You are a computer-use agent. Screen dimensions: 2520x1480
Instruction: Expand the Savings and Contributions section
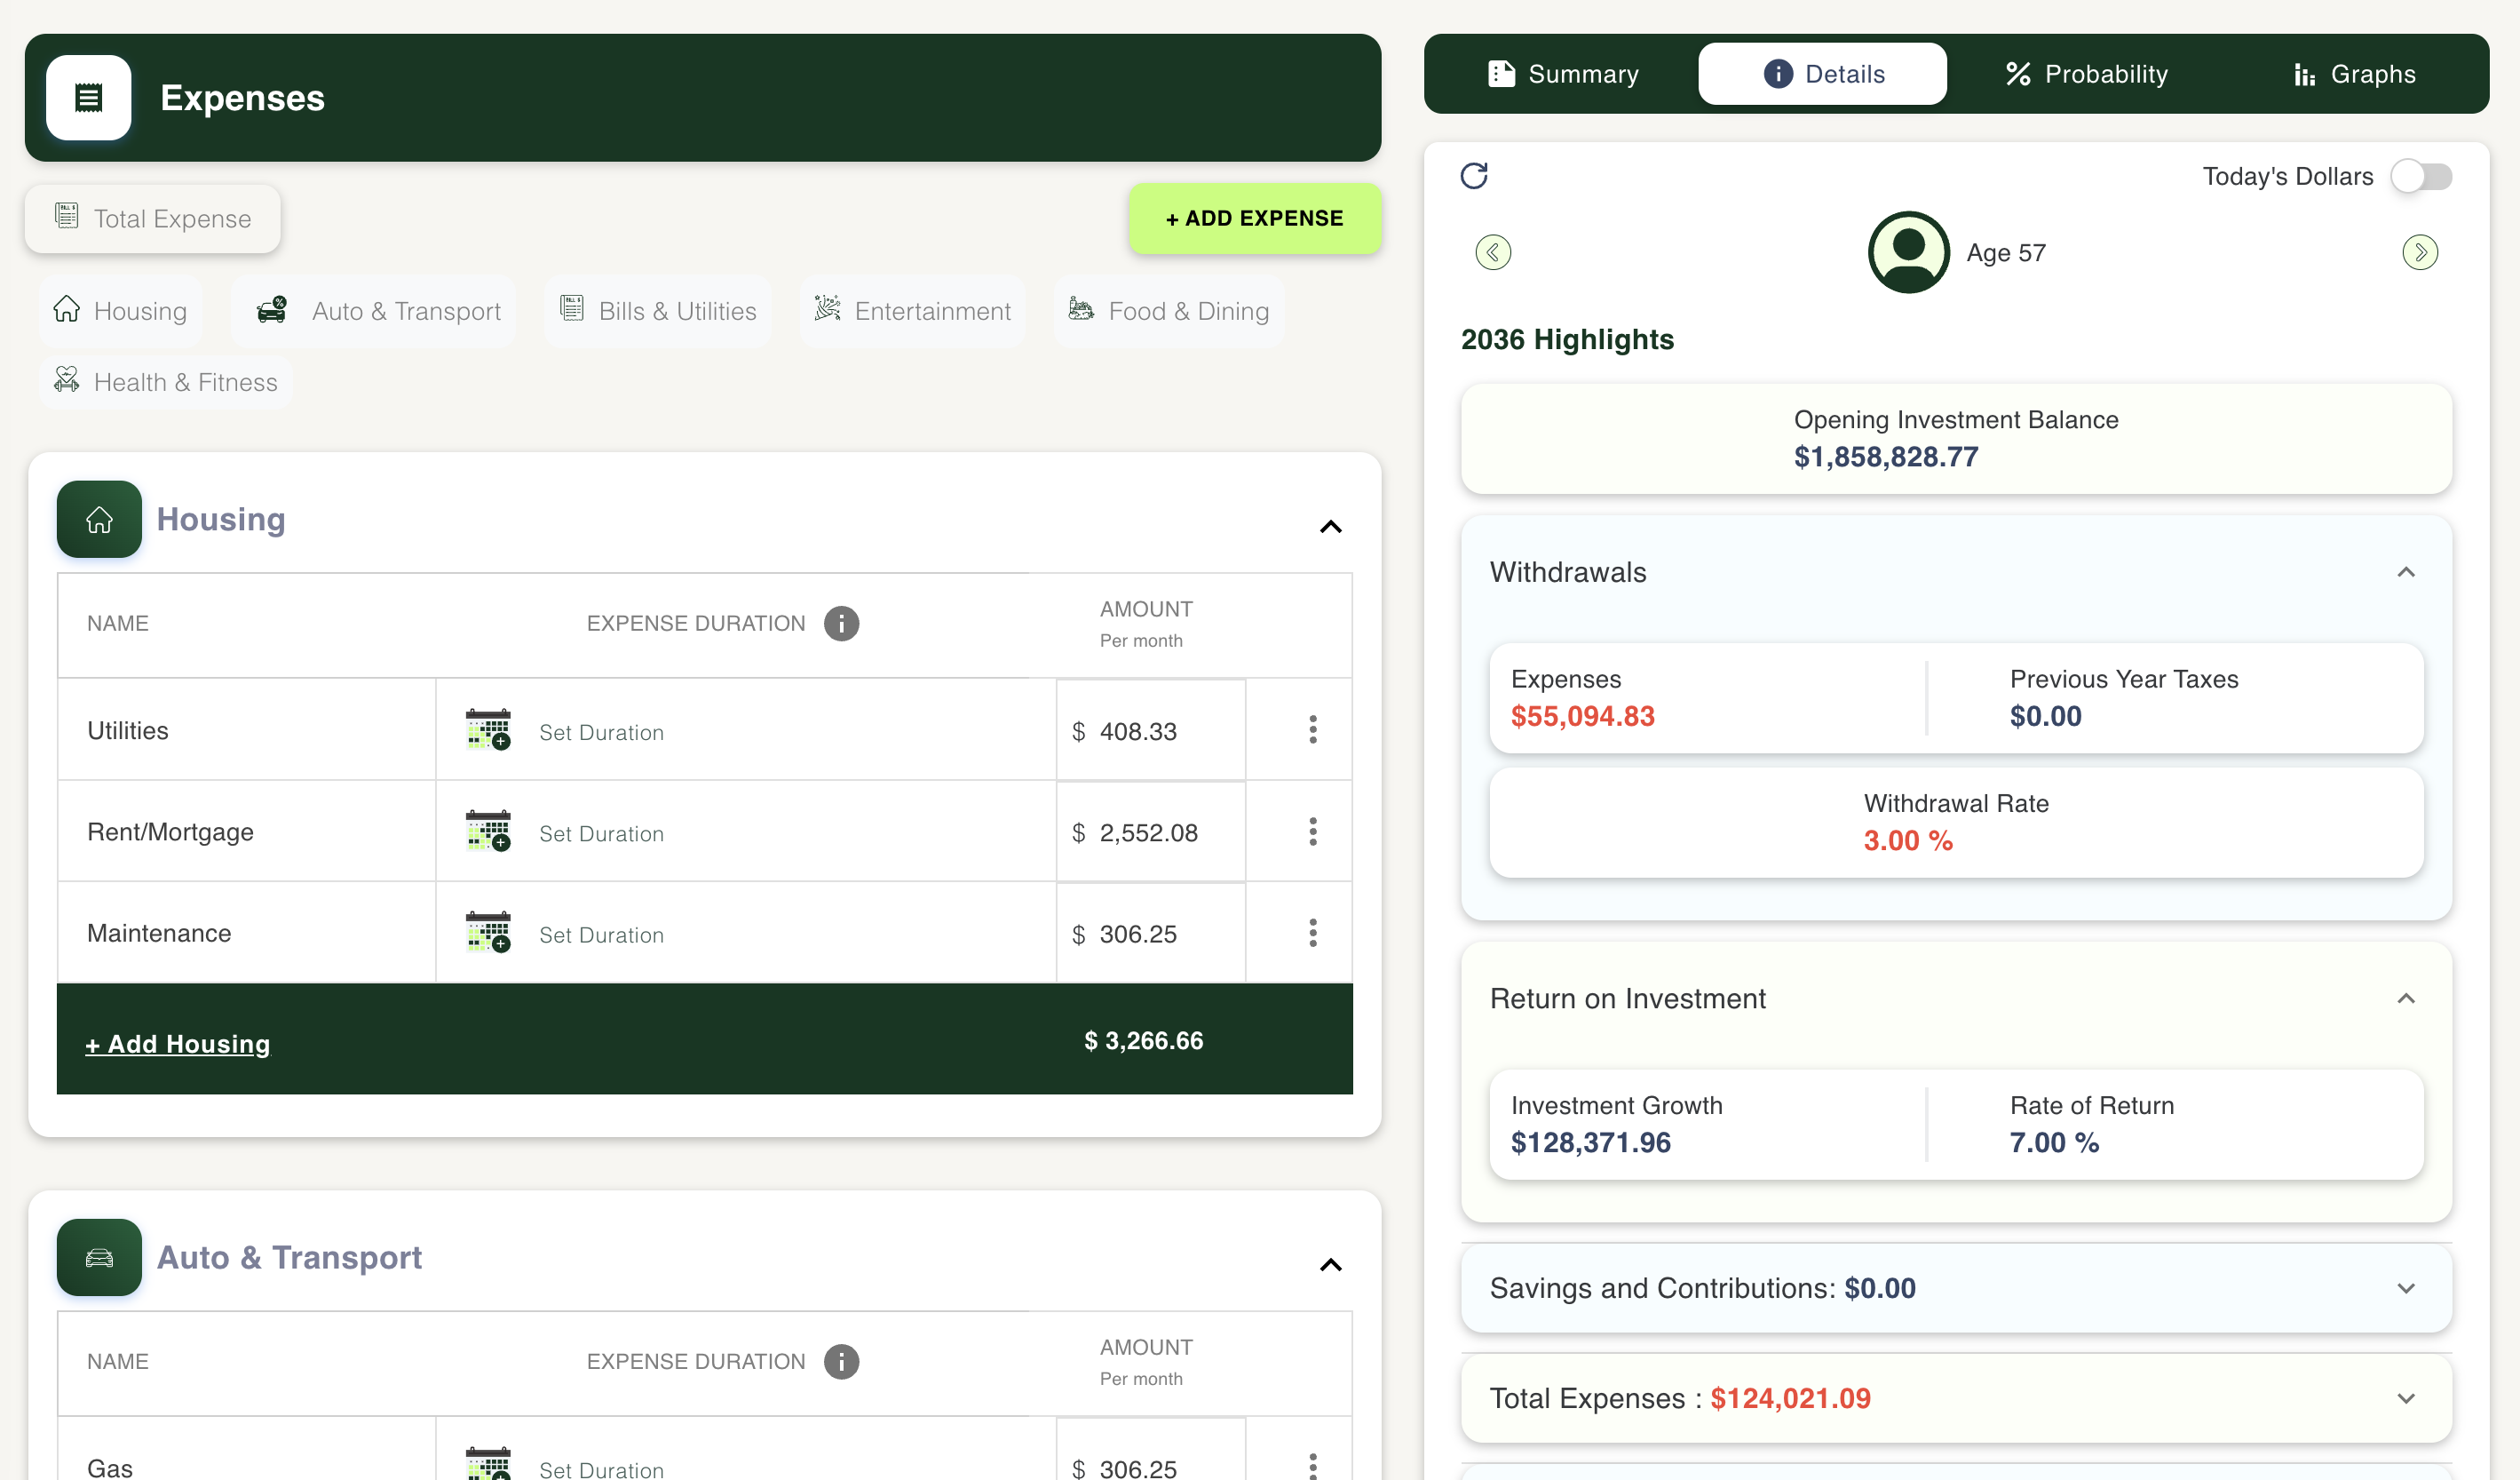click(2405, 1288)
